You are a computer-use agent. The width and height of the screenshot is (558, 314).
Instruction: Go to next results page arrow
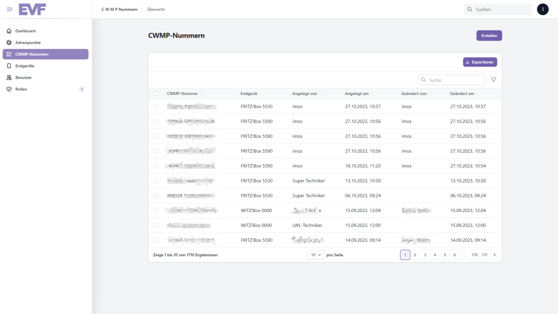tap(494, 255)
